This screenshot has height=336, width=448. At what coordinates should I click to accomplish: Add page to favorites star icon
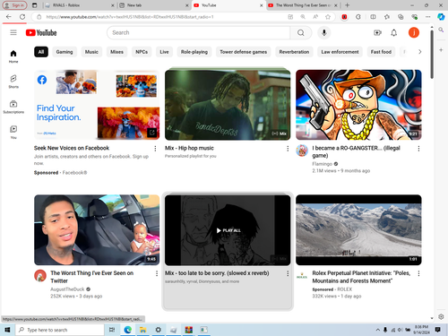[328, 17]
